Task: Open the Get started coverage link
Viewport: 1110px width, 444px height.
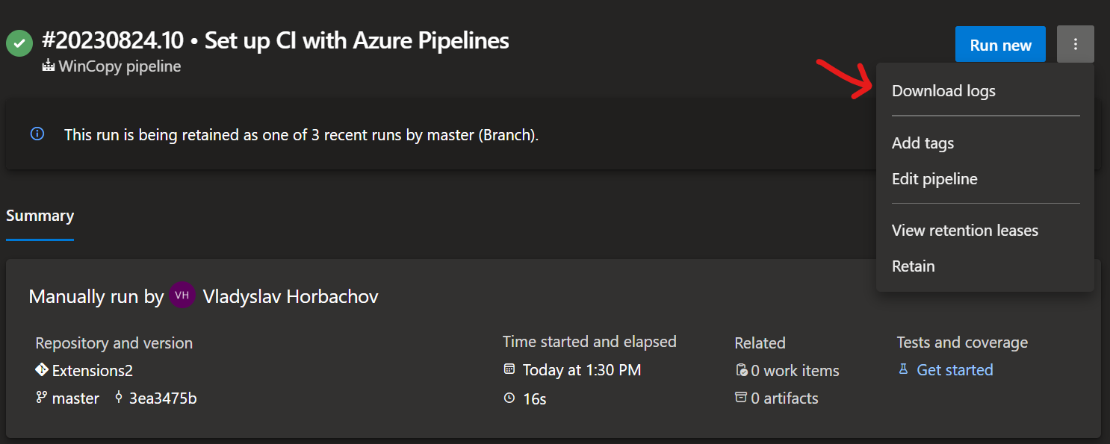Action: 955,369
